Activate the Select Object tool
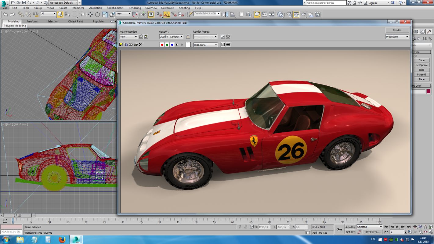 click(60, 14)
